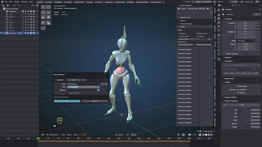Confirm Batch Rename with the OK button
The image size is (262, 147).
[x=67, y=101]
